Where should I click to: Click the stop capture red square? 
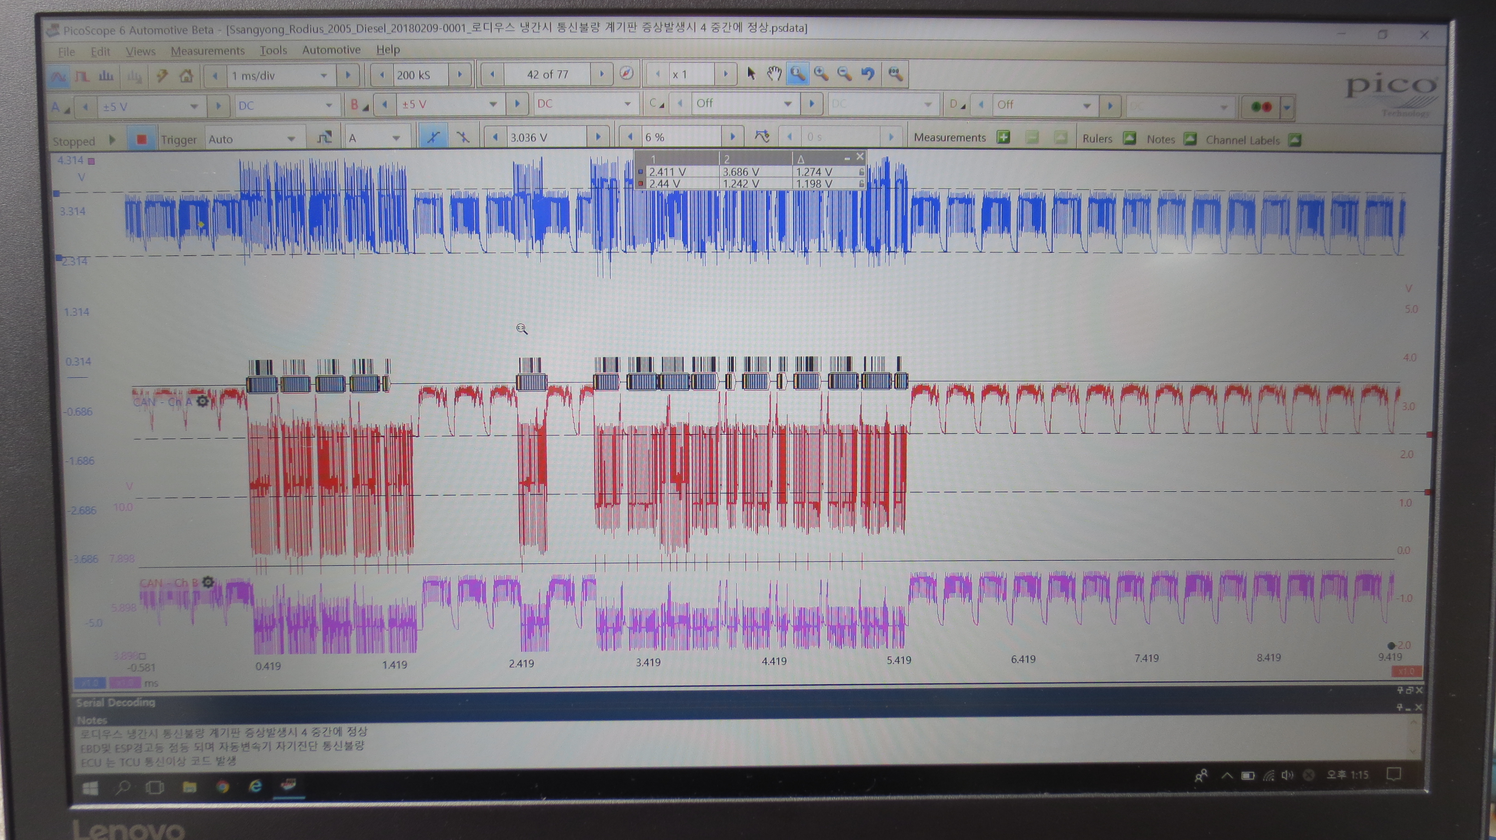click(141, 139)
